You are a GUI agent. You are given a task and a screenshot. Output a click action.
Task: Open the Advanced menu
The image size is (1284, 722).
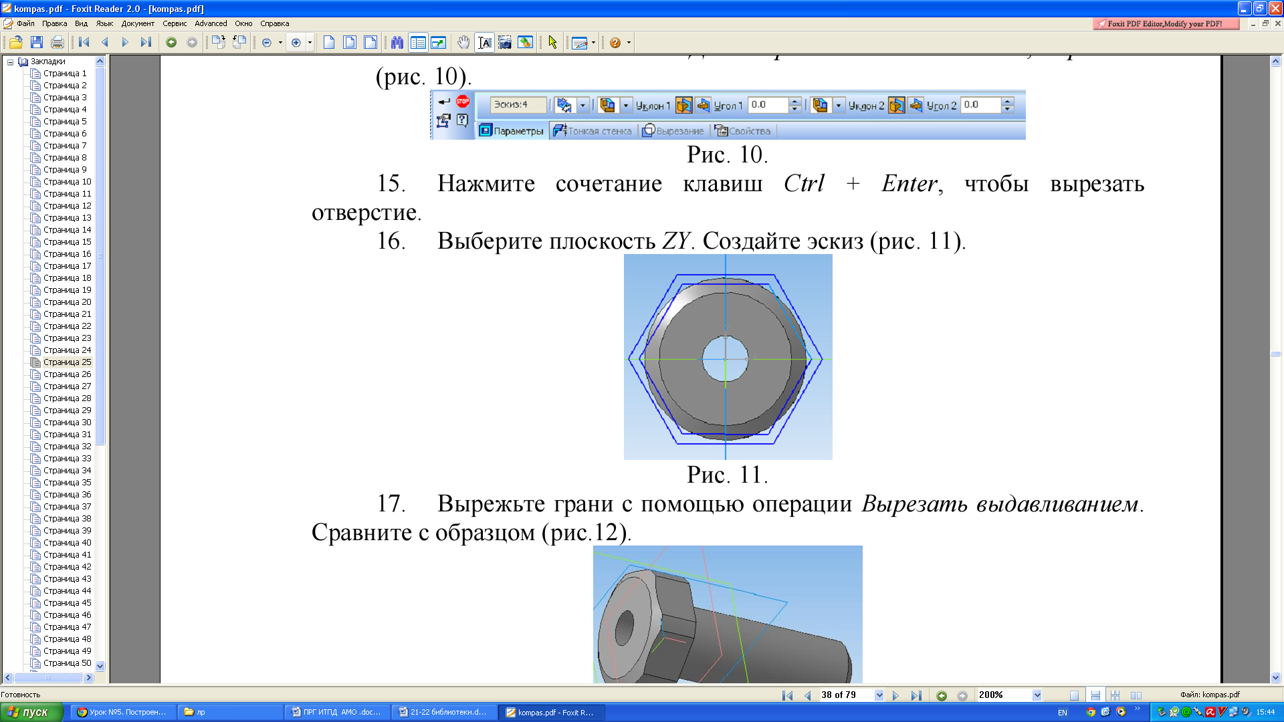(211, 23)
